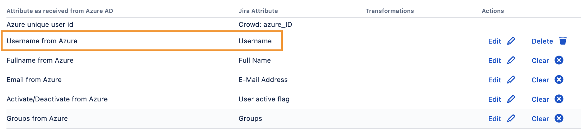Click the X icon for User active flag row
Screen dimensions: 581x135
(559, 99)
